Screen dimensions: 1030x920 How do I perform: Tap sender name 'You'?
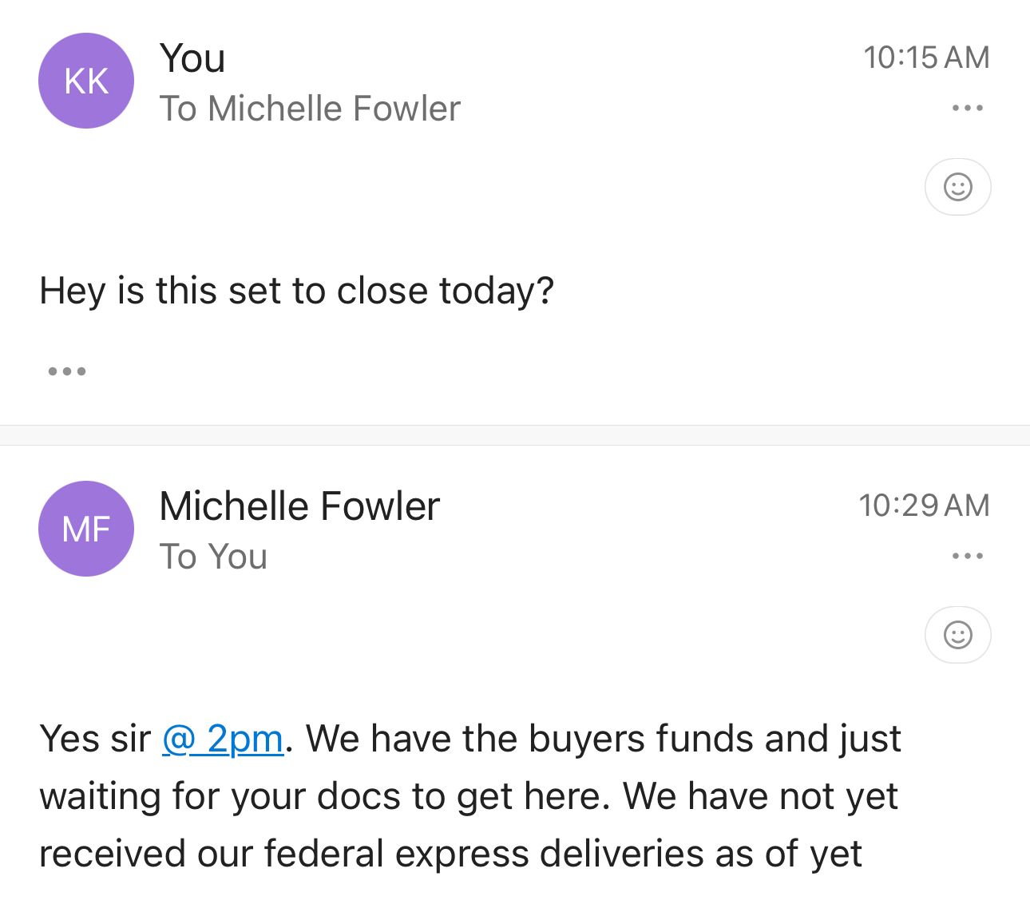[192, 57]
